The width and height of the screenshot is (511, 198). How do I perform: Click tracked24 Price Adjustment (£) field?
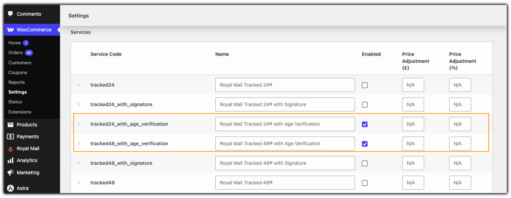point(413,85)
